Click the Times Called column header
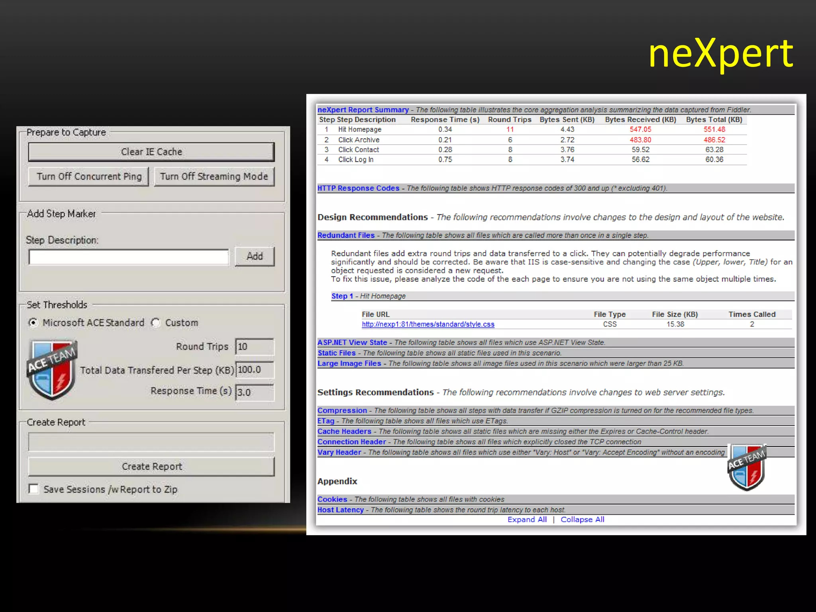Image resolution: width=816 pixels, height=612 pixels. (752, 314)
